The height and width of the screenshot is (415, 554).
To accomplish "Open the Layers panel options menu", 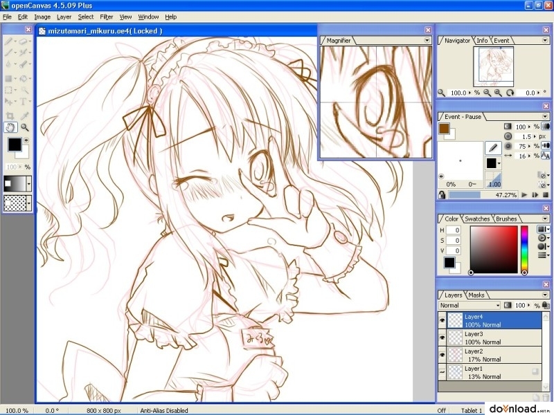I will [x=545, y=295].
